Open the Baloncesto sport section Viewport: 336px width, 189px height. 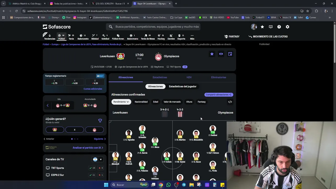point(83,37)
